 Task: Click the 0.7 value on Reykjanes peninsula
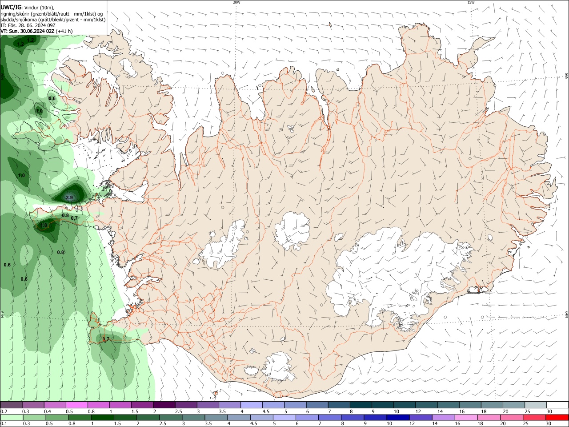pyautogui.click(x=106, y=339)
